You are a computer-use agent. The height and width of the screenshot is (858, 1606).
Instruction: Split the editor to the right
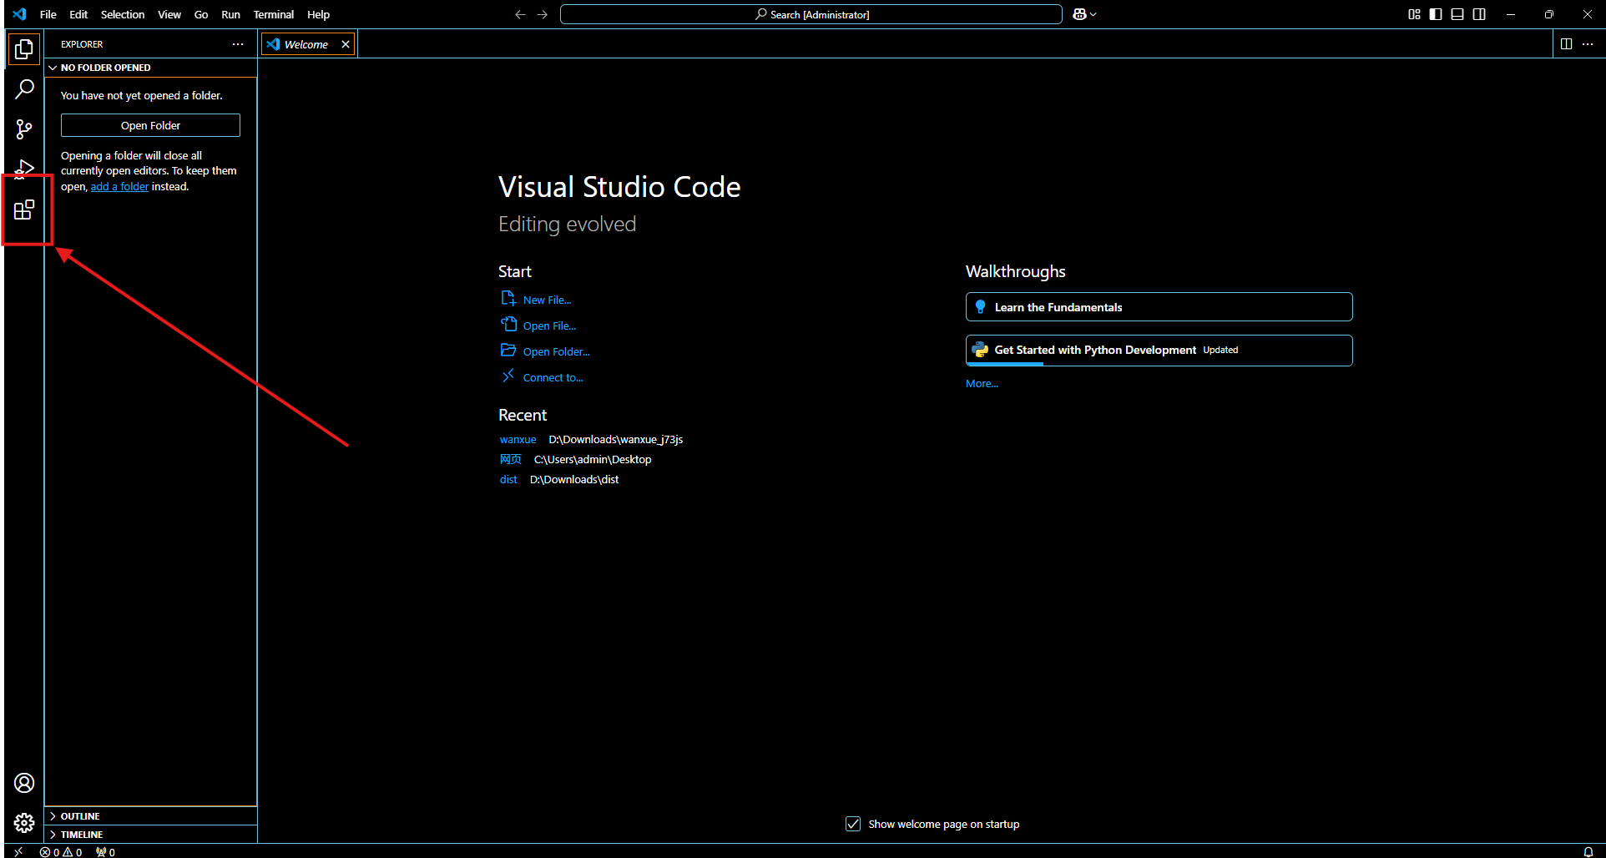1566,44
